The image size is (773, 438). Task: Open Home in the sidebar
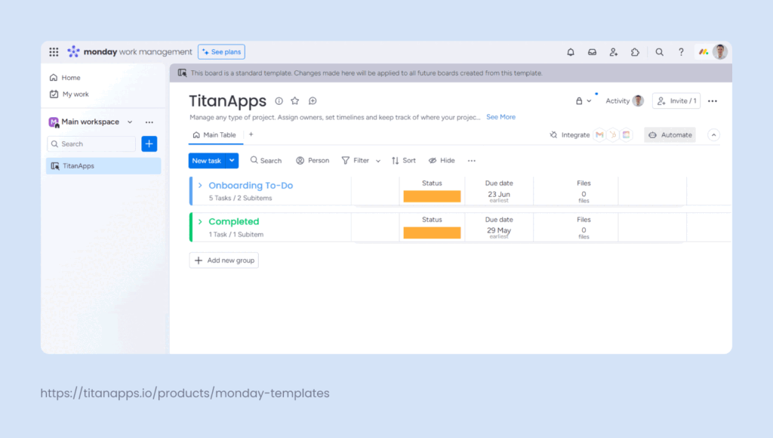tap(70, 78)
